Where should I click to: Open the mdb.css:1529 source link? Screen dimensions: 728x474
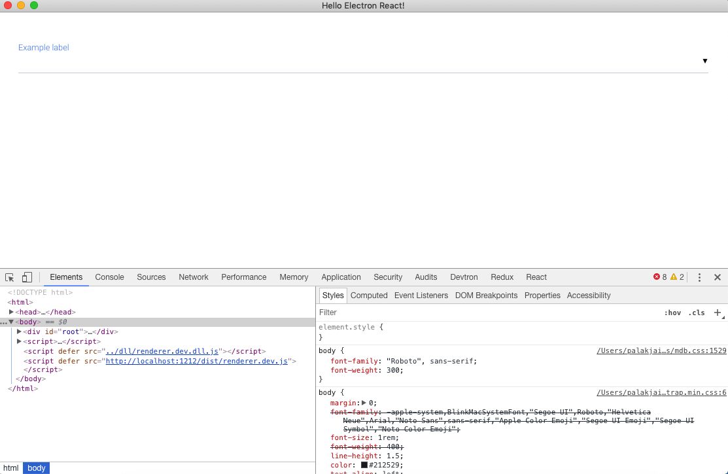(x=661, y=350)
